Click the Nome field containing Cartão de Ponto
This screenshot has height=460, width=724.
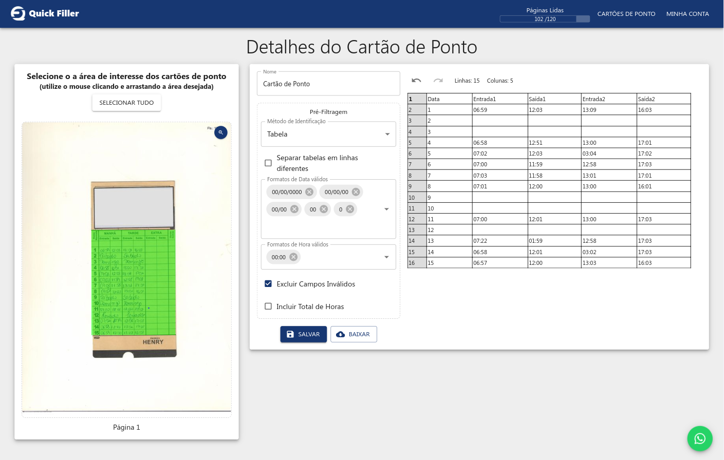pyautogui.click(x=328, y=84)
